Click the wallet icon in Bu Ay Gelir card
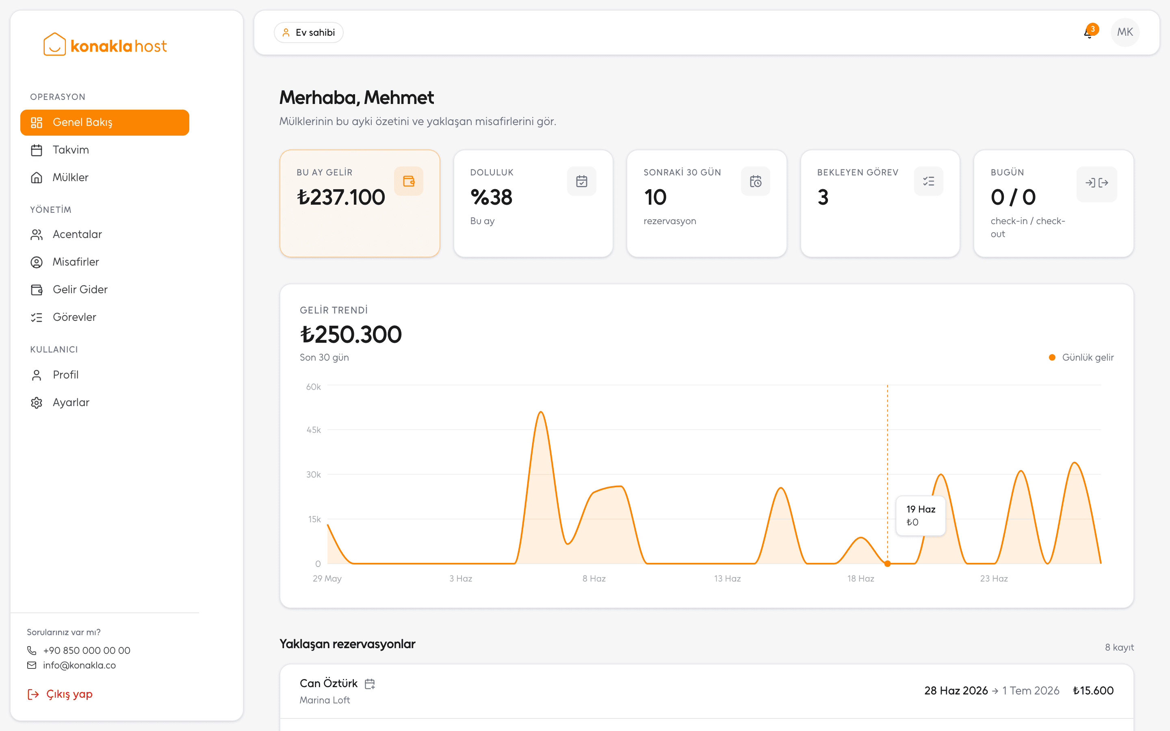 (409, 181)
